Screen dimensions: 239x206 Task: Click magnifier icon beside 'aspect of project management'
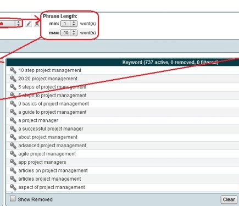13,187
